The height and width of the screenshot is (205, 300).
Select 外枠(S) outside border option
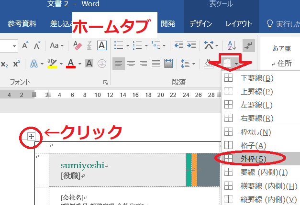coord(253,159)
